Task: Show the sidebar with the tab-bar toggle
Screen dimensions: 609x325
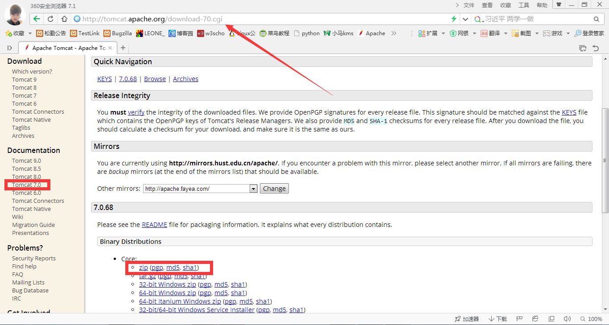Action: [9, 48]
